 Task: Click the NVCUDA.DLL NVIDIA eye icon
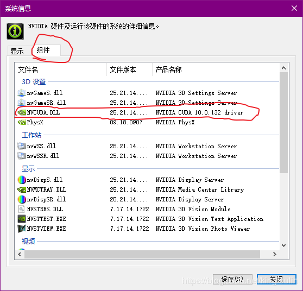tap(22, 112)
